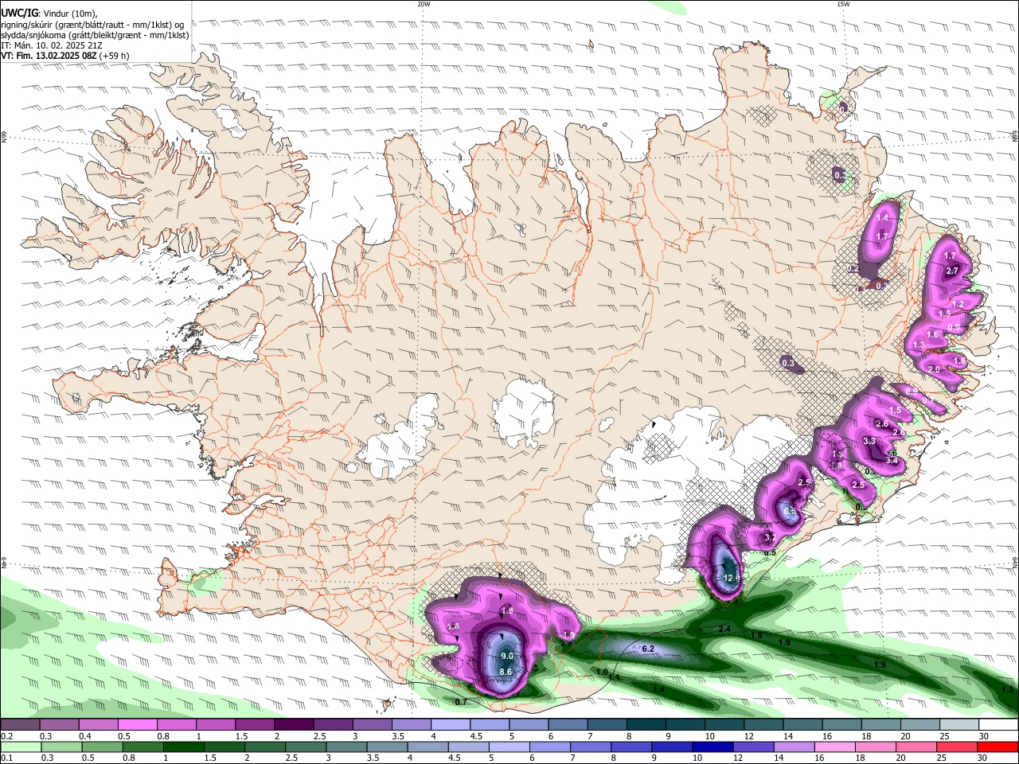
Task: Select the 1.2 value in the eastern fjords
Action: (x=958, y=305)
